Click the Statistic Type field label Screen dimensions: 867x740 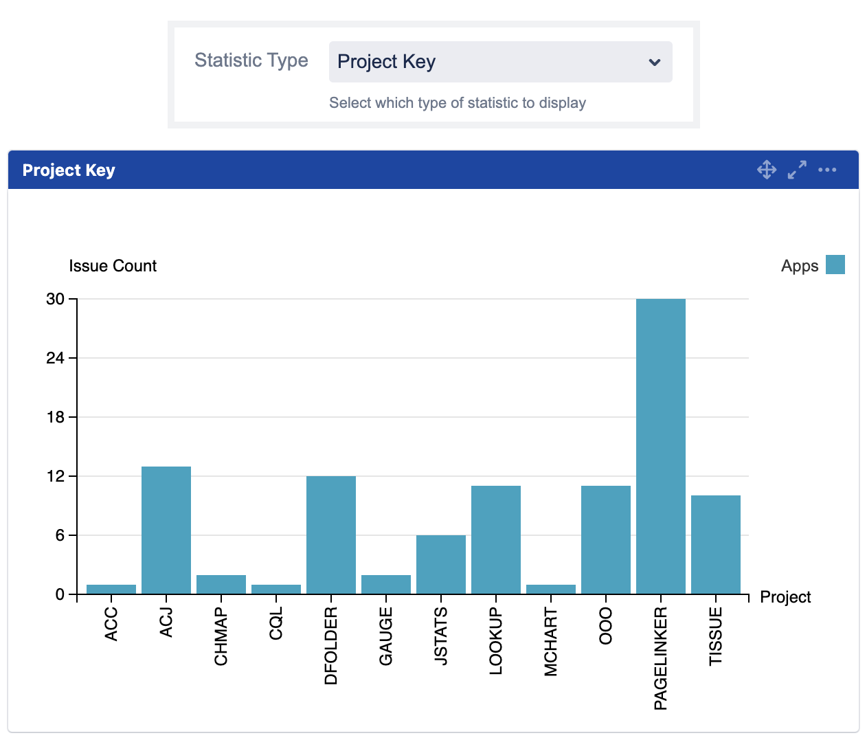251,60
